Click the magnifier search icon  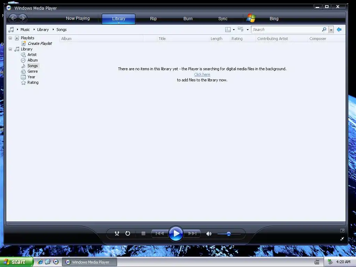[x=324, y=30]
